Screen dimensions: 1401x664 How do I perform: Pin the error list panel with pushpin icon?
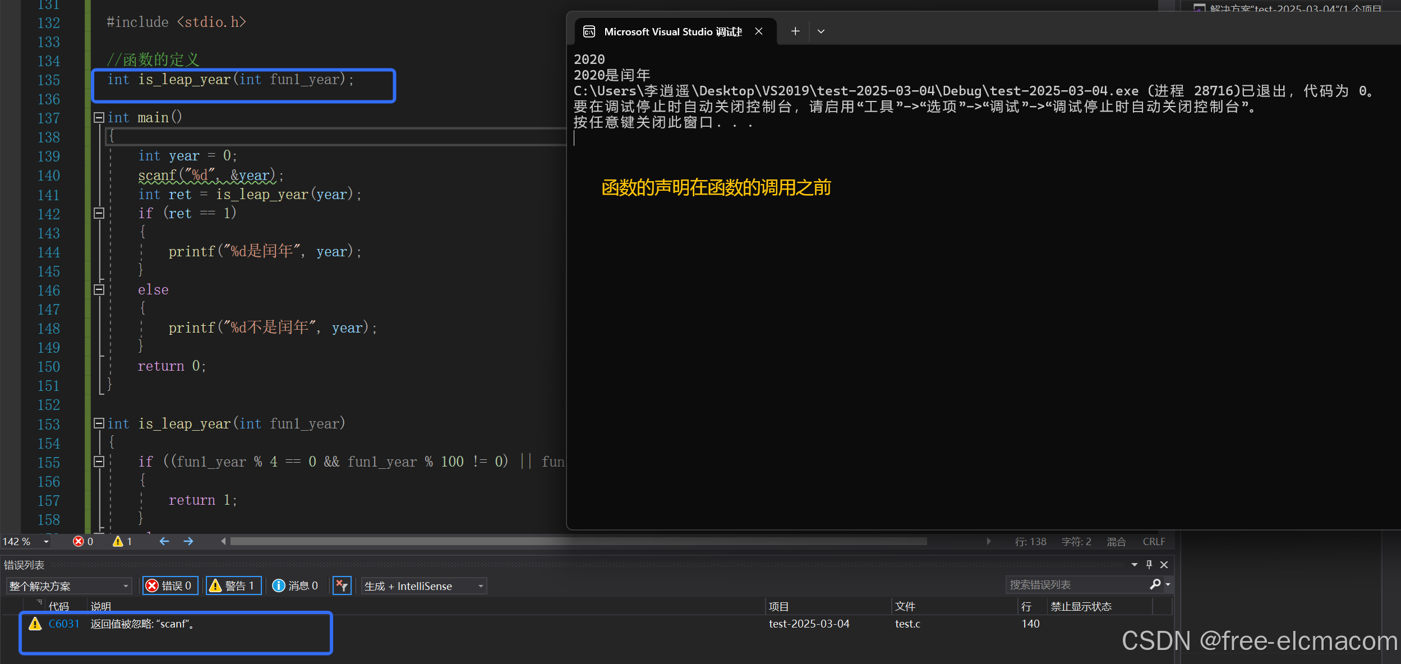pyautogui.click(x=1149, y=565)
